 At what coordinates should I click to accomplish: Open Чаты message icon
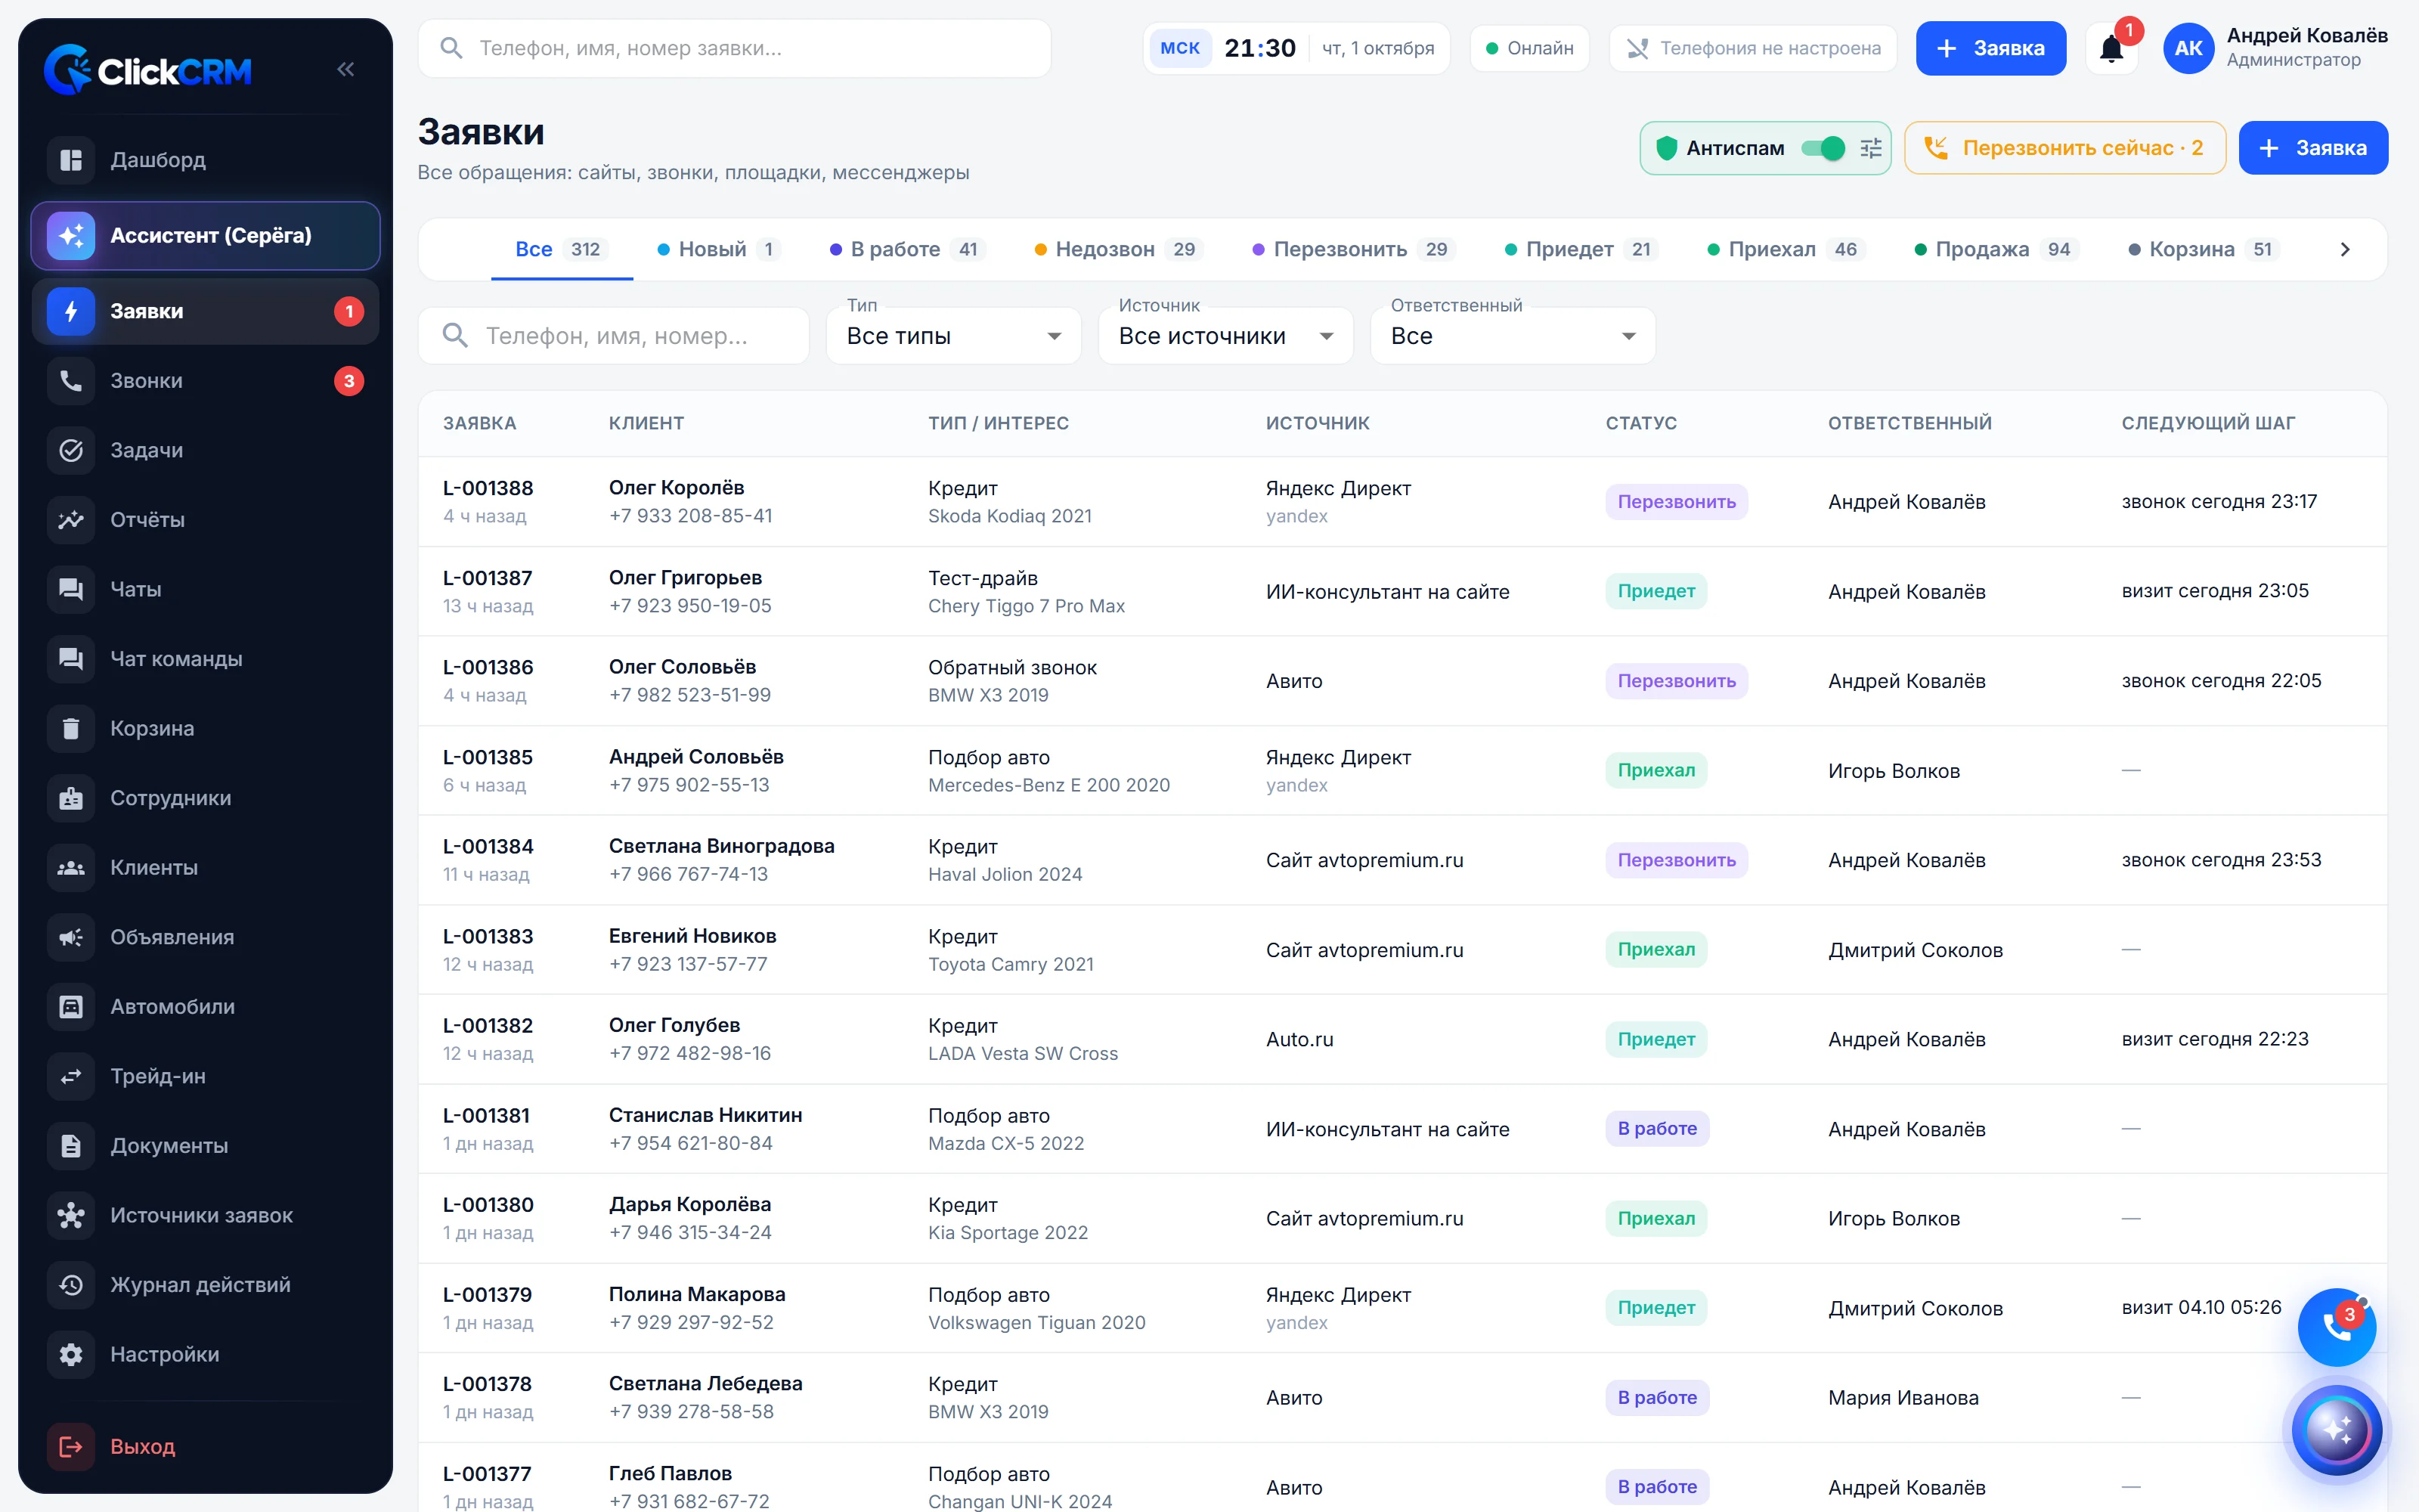71,589
